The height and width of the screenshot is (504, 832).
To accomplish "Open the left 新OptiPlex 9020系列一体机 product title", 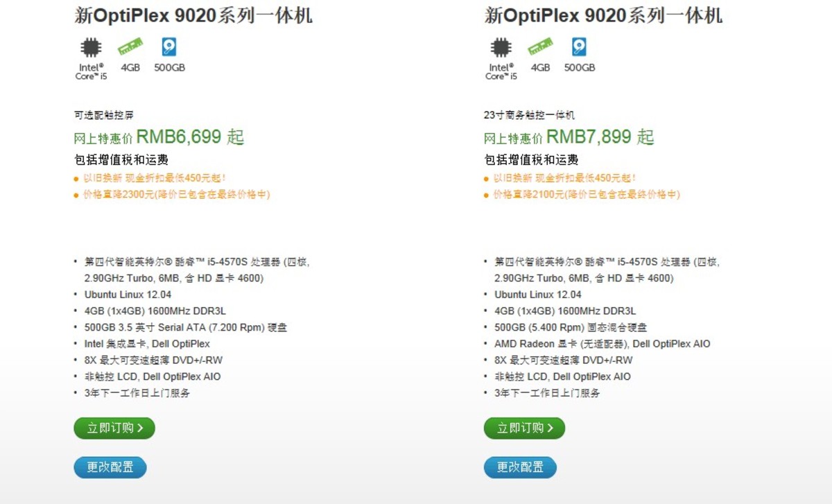I will 196,15.
